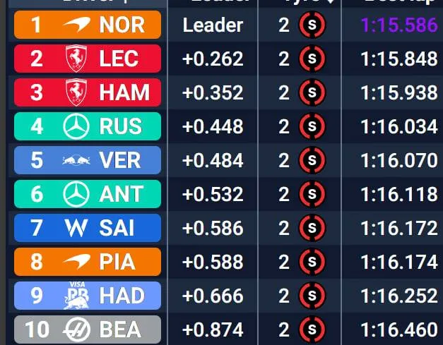Click the Haas logo next to BEA
The height and width of the screenshot is (345, 443).
[x=76, y=329]
